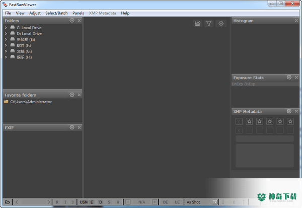Clear rating with X in star row
Screen dimensions: 302x208
tap(239, 122)
